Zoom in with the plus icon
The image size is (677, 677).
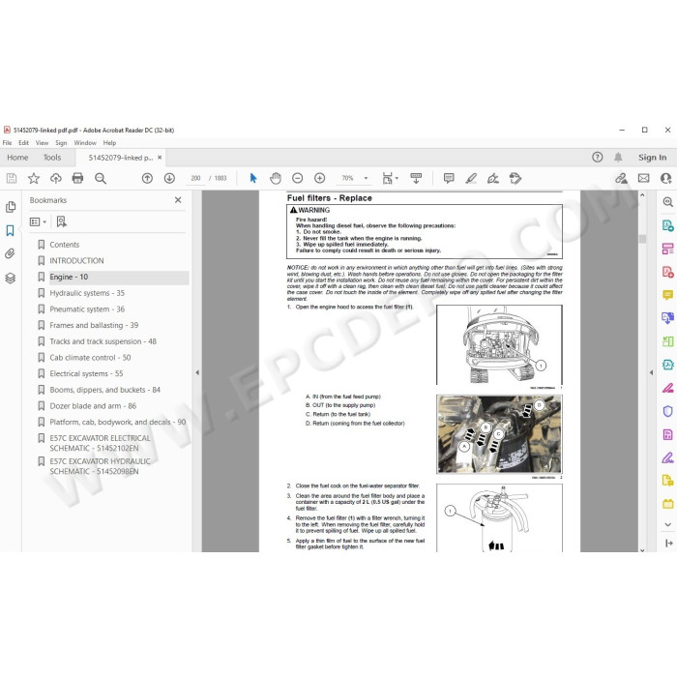coord(319,178)
